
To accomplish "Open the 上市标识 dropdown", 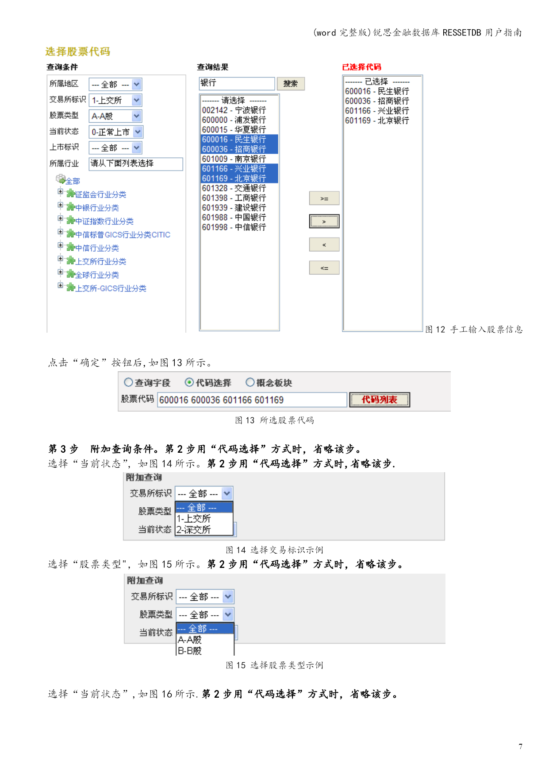I will pyautogui.click(x=115, y=148).
